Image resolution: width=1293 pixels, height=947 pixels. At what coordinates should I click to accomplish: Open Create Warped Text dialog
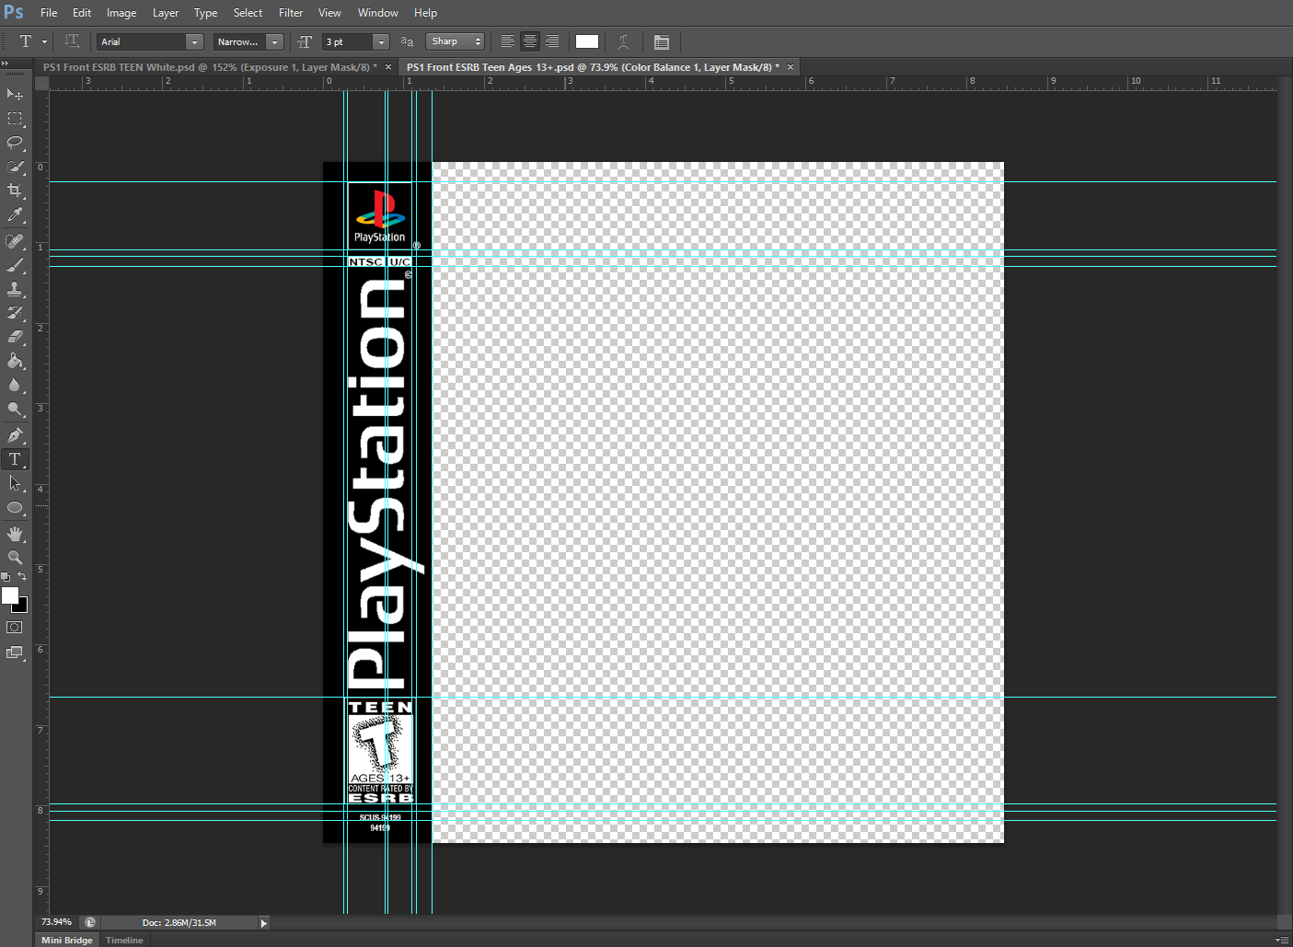(x=623, y=41)
